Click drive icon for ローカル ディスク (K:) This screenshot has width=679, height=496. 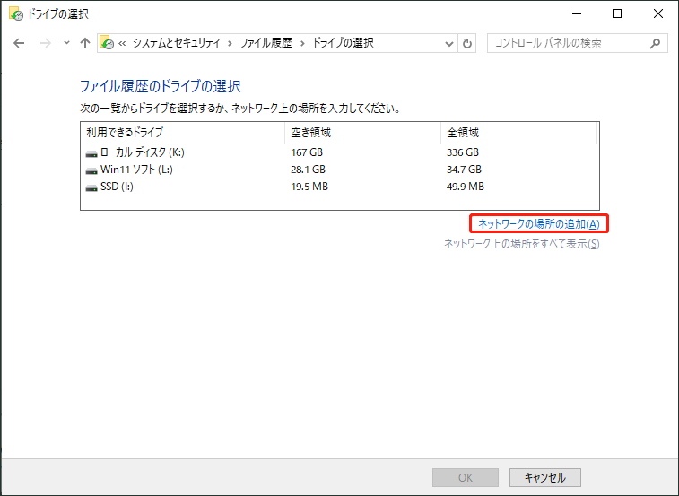[x=91, y=153]
